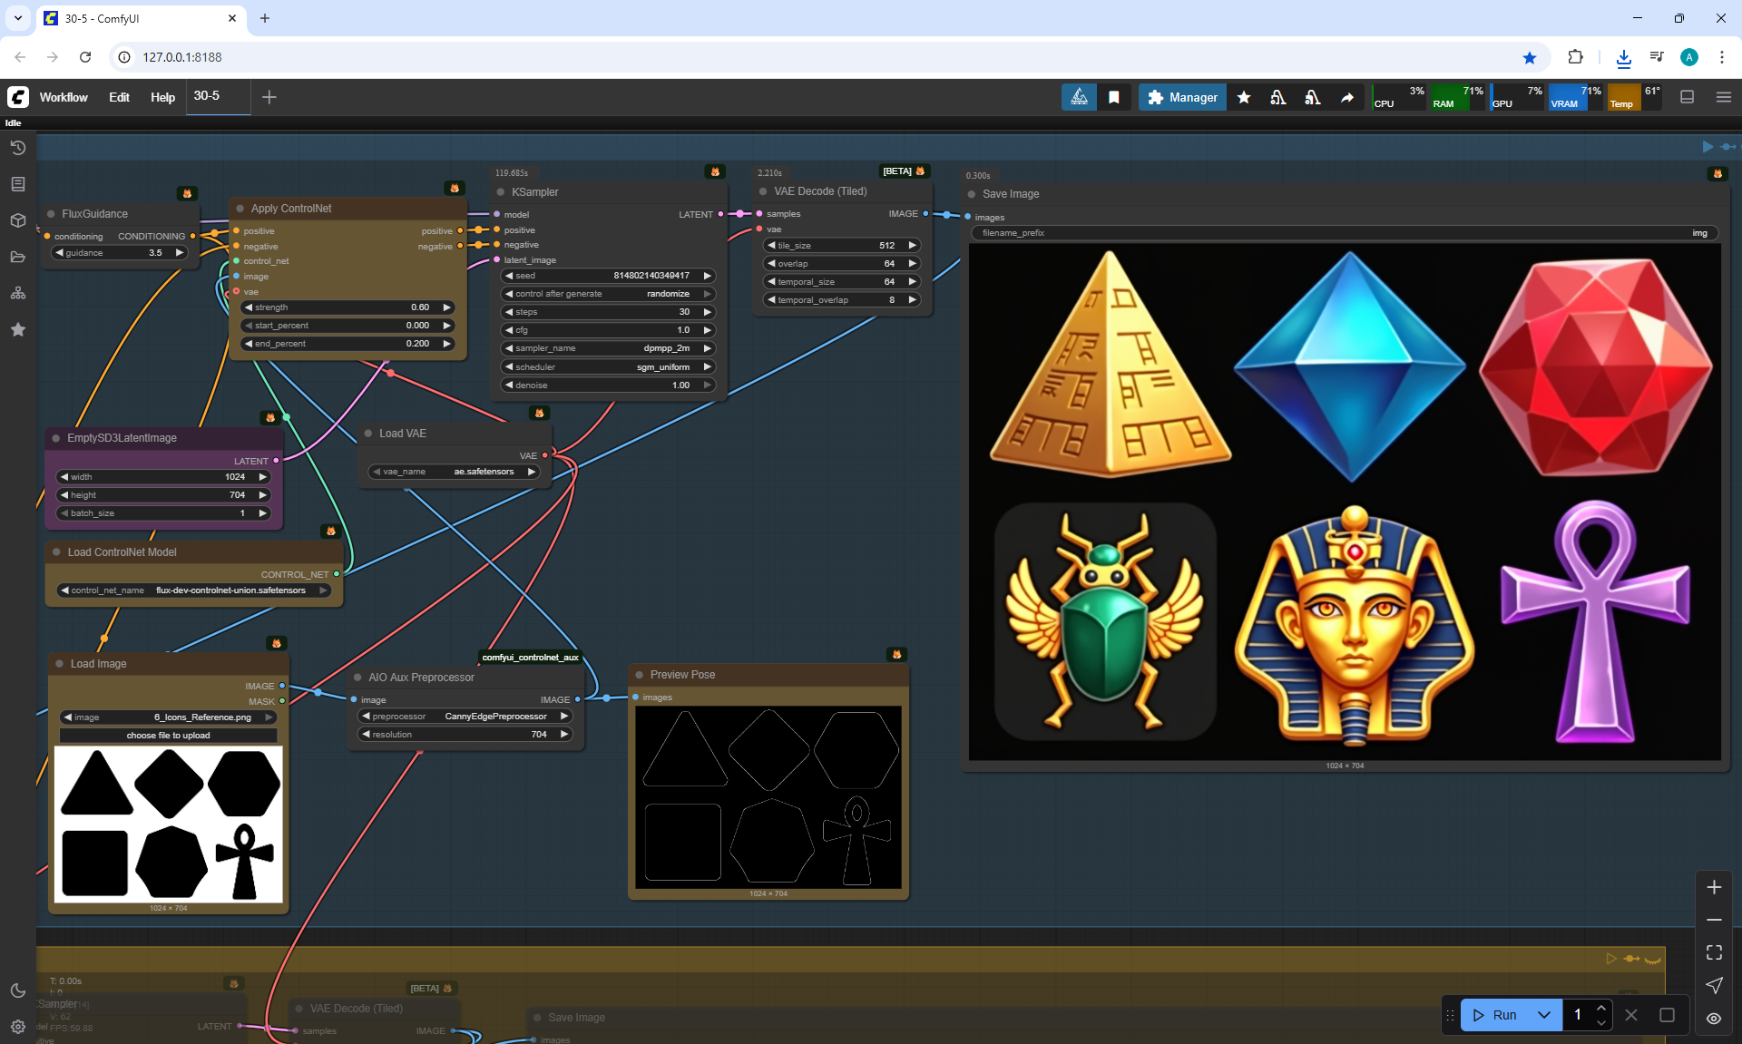Open the Workflow menu
1742x1044 pixels.
64,97
